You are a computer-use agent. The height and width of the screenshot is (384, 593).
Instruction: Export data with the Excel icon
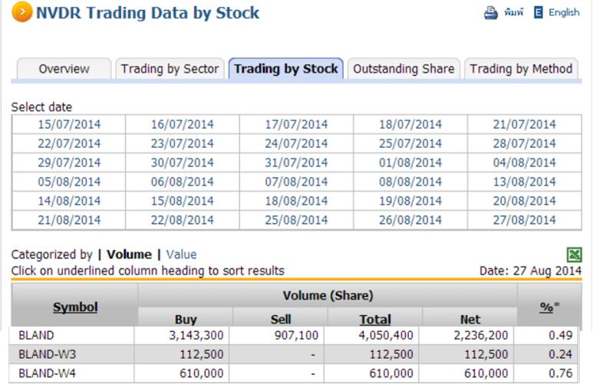tap(575, 255)
